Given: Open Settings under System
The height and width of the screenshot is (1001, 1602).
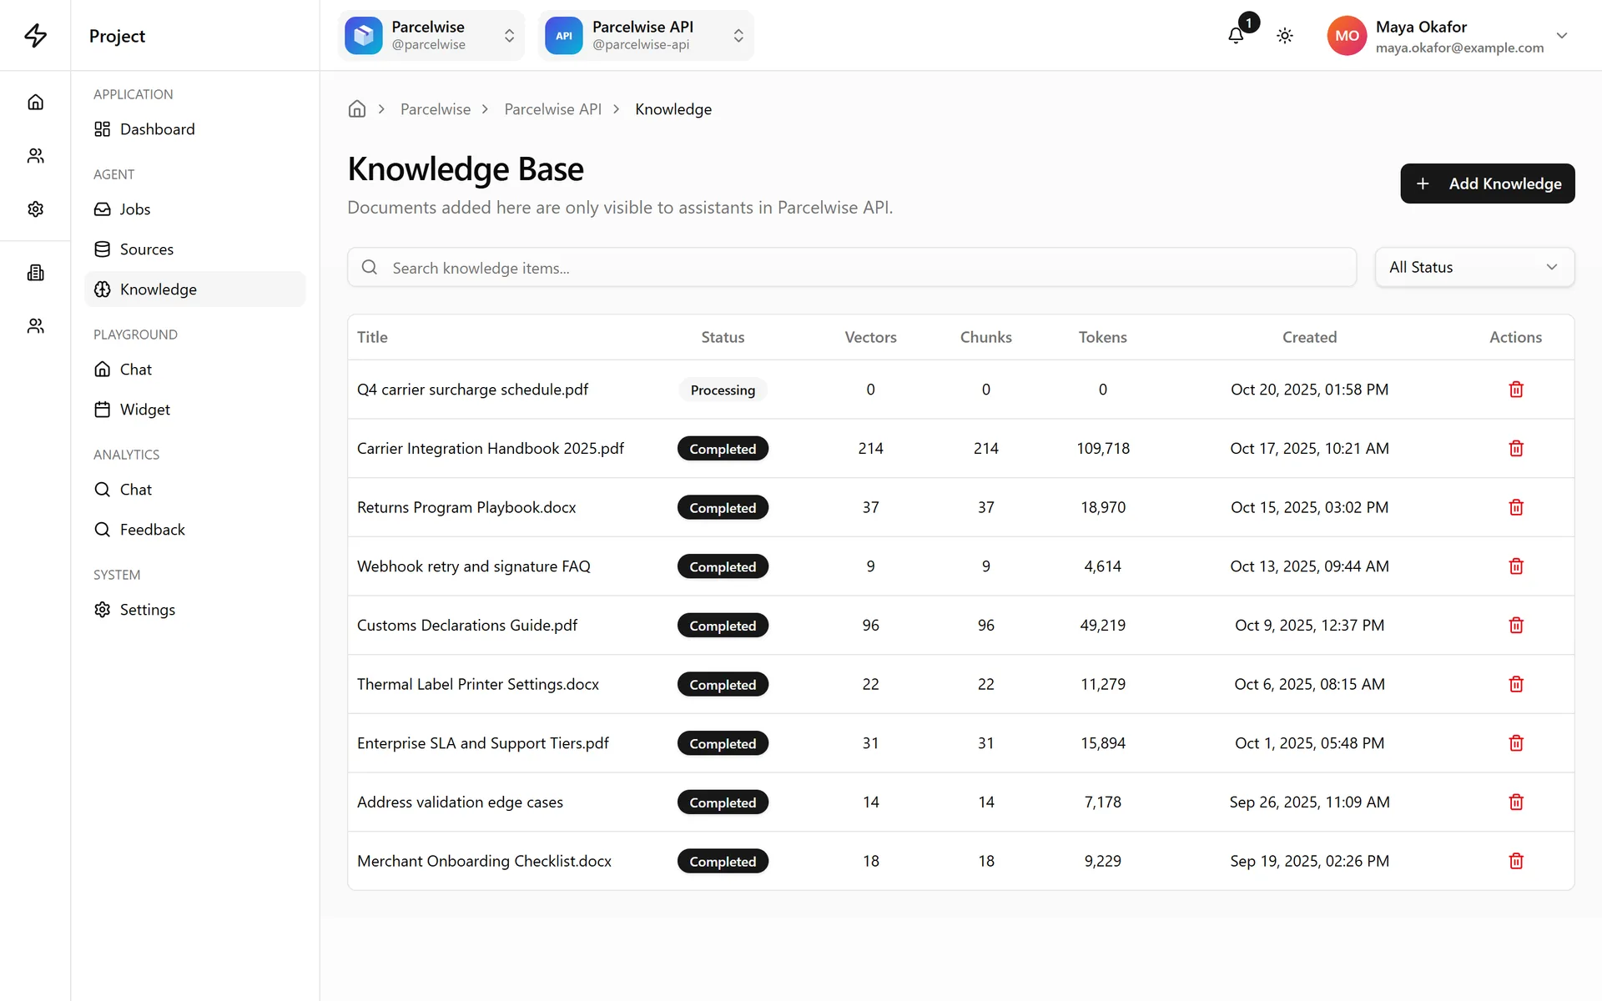Looking at the screenshot, I should [195, 610].
